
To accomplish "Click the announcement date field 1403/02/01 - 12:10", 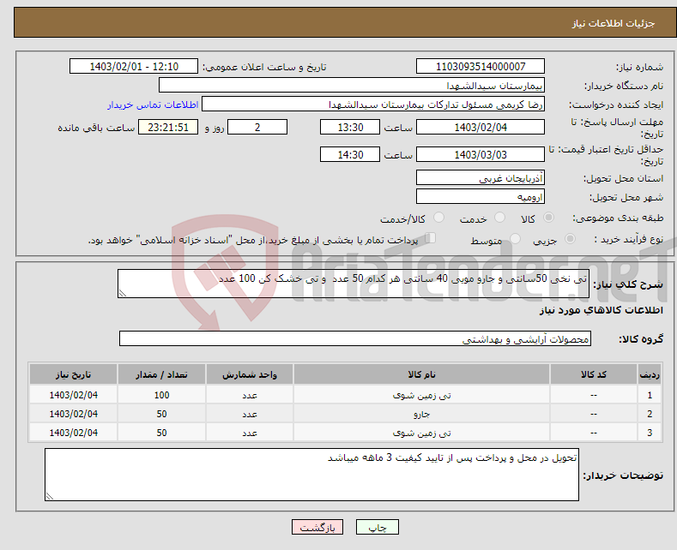I will click(x=133, y=66).
